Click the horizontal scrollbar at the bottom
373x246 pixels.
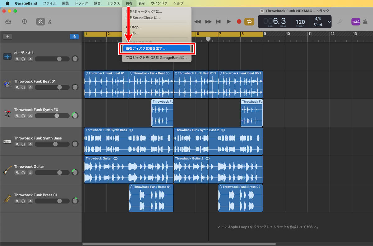(x=179, y=244)
